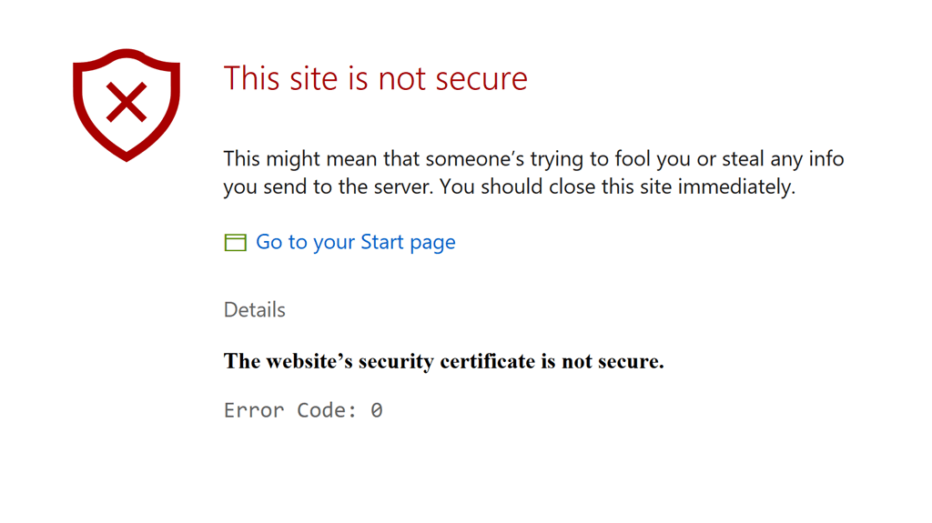The image size is (932, 523).
Task: Open the Go to your Start page link
Action: pos(356,242)
